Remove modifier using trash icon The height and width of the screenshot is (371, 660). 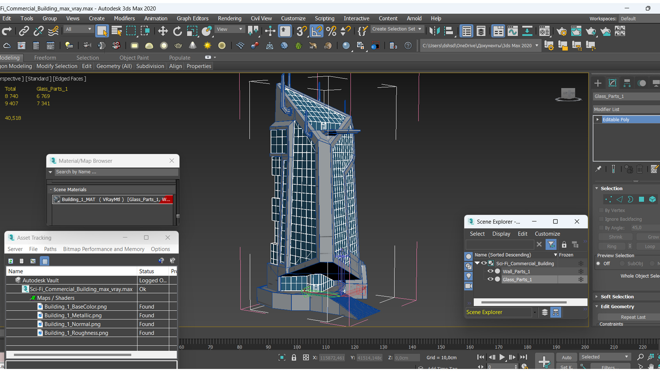(640, 169)
